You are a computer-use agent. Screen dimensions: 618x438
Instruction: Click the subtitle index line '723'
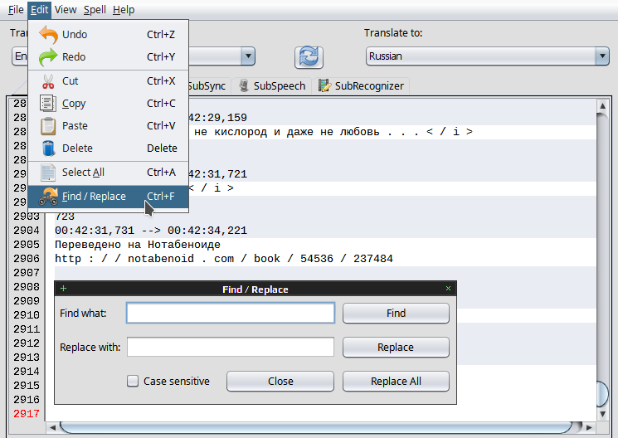coord(65,216)
